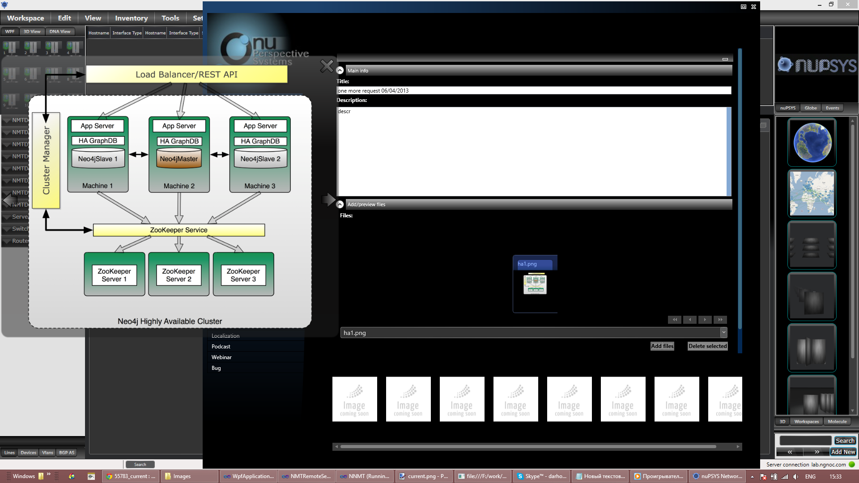Image resolution: width=859 pixels, height=483 pixels.
Task: Go to next file in pager
Action: click(705, 320)
